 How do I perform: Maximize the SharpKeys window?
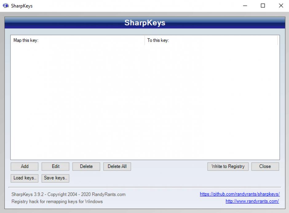click(x=263, y=6)
